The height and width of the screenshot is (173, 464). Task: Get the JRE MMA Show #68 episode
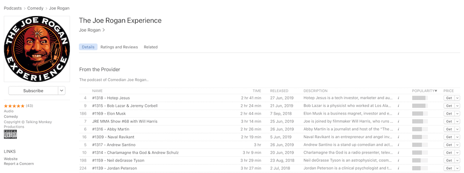pyautogui.click(x=449, y=121)
